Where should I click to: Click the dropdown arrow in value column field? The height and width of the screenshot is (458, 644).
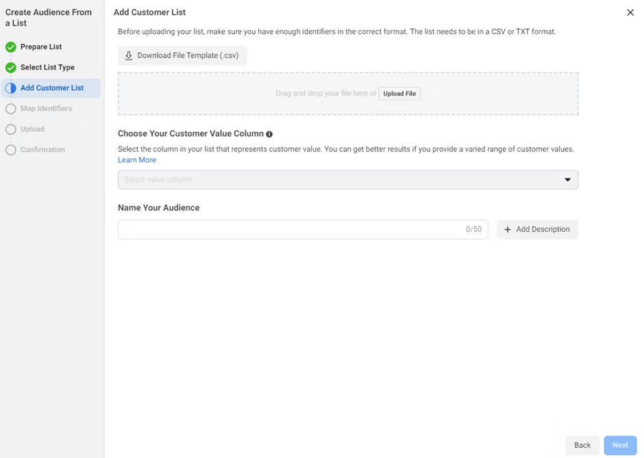tap(567, 180)
